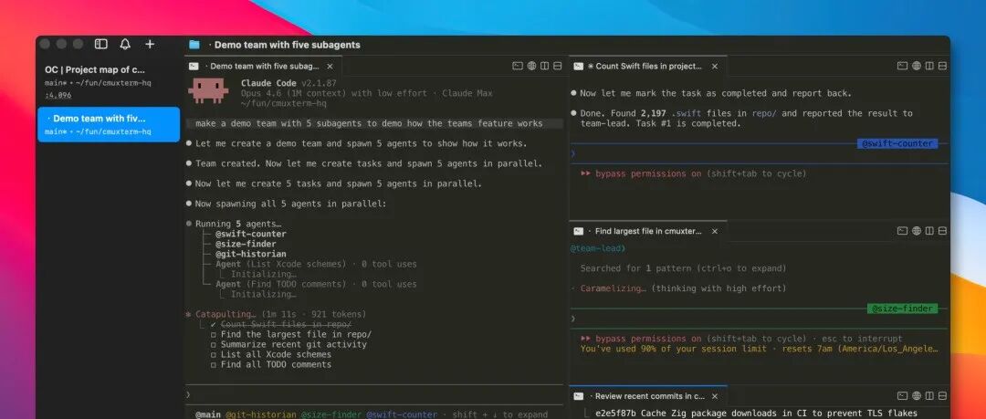Click the blue @swift-counter badge

(897, 143)
